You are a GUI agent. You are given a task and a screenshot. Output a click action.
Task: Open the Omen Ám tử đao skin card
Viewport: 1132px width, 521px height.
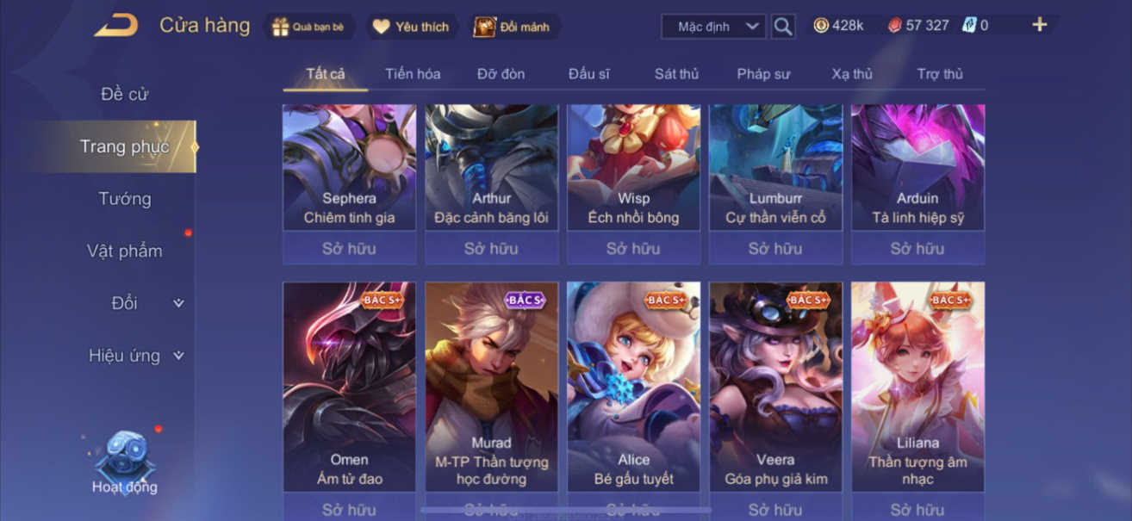(349, 386)
